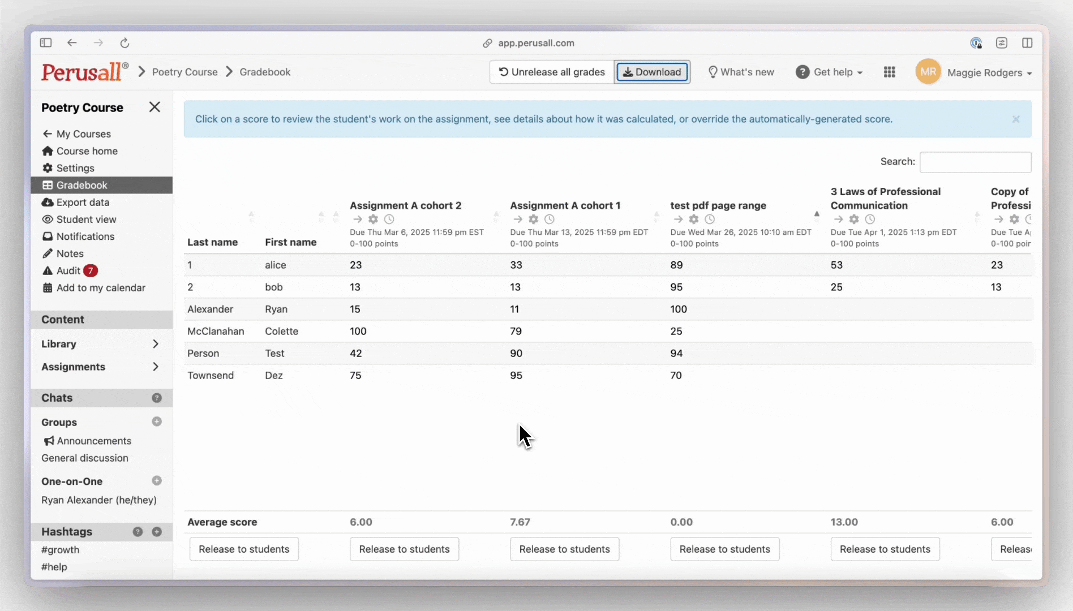Click the Hashtags help question icon

[138, 532]
